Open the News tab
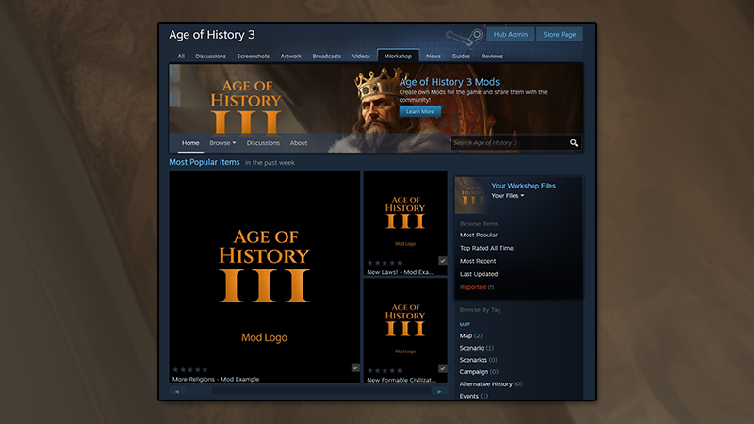Viewport: 754px width, 424px height. pyautogui.click(x=434, y=57)
